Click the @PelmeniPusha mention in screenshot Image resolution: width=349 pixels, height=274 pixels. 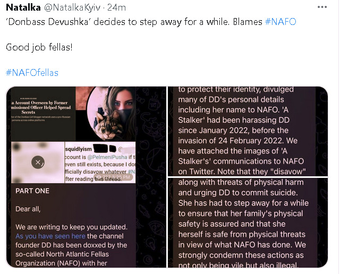tap(107, 157)
